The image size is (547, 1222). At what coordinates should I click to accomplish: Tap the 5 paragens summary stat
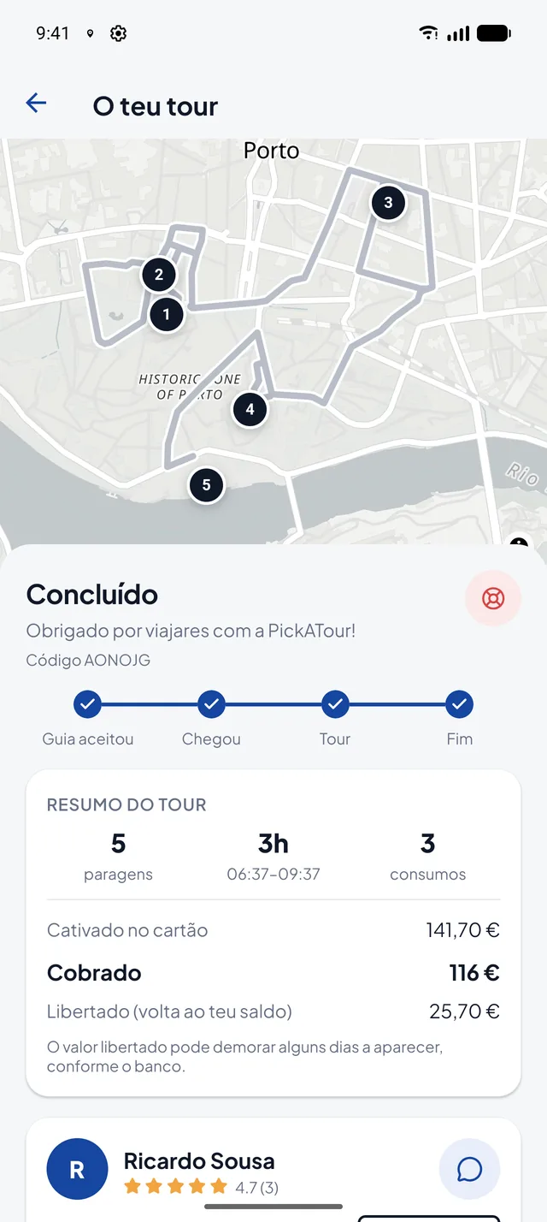coord(118,857)
